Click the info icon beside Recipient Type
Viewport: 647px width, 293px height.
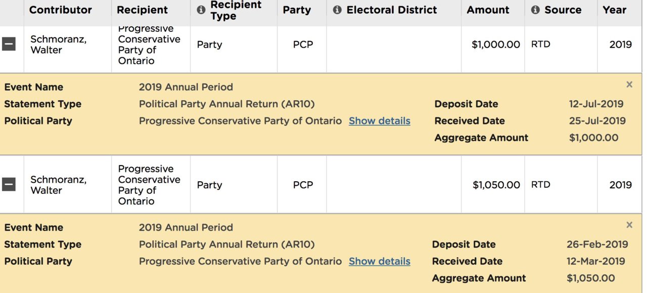tap(201, 10)
